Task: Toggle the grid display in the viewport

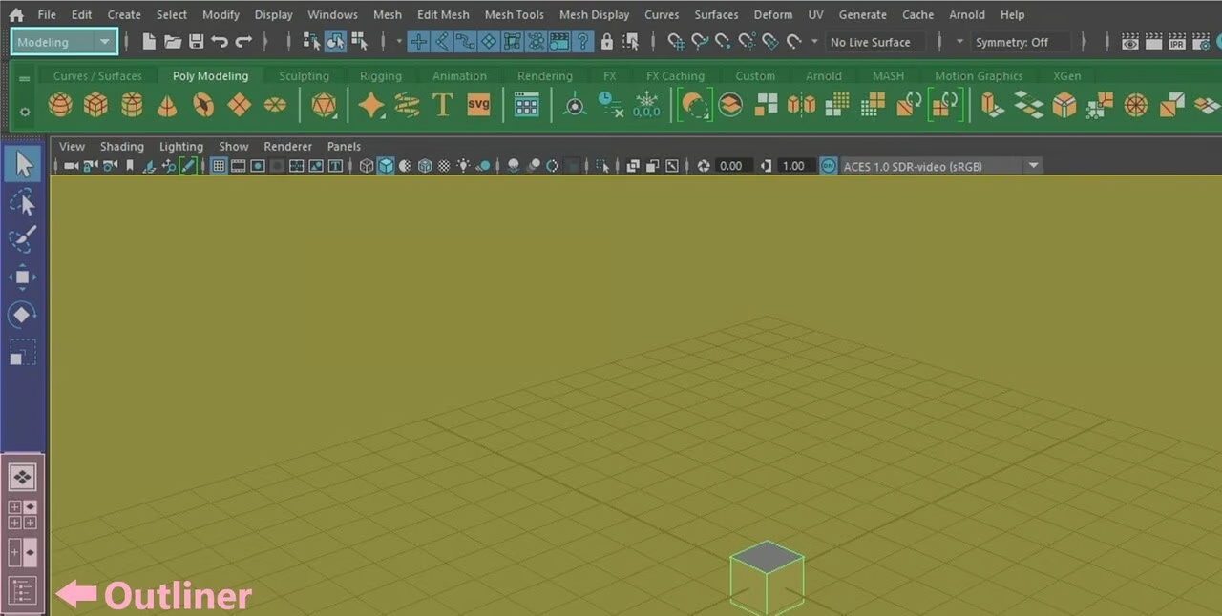Action: (218, 165)
